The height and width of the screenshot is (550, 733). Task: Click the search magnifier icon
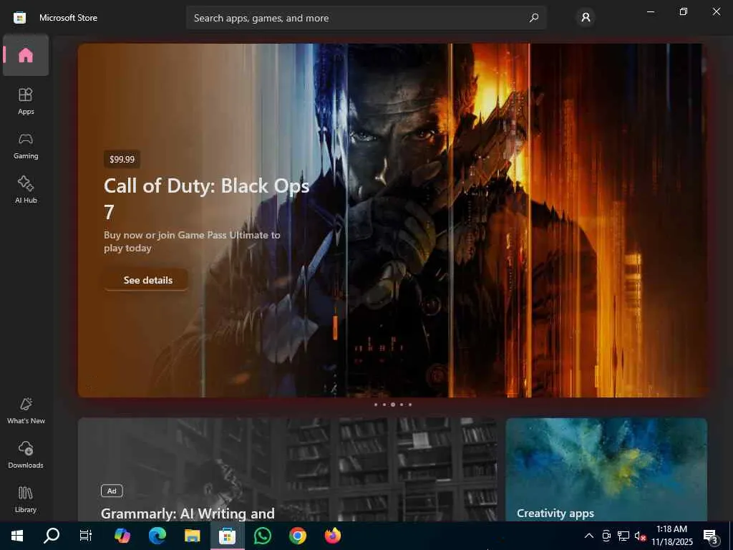[x=533, y=18]
